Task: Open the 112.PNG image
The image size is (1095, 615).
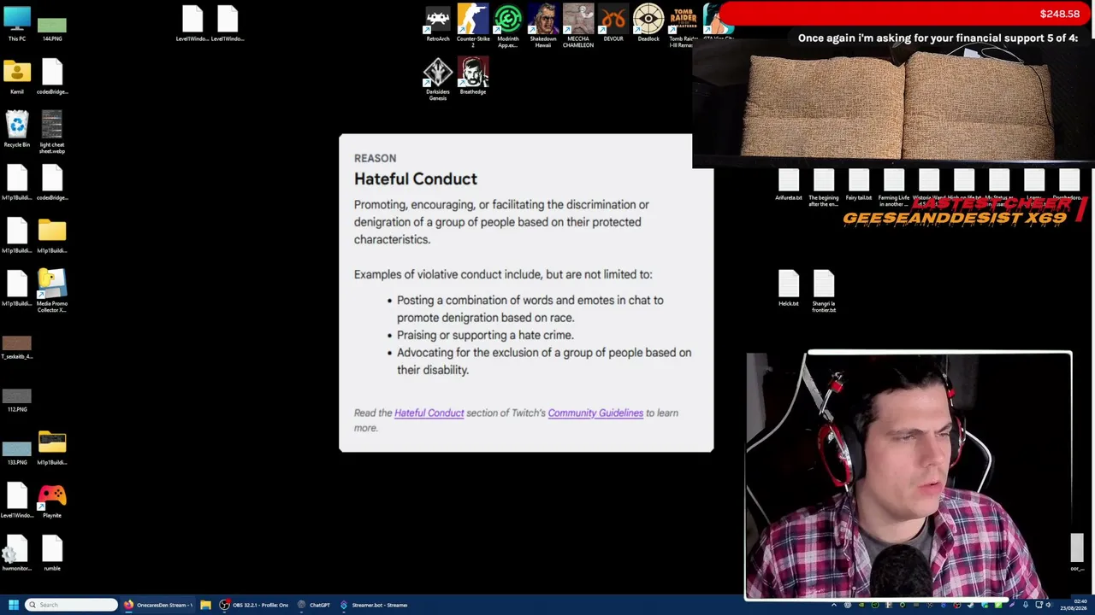Action: coord(17,400)
